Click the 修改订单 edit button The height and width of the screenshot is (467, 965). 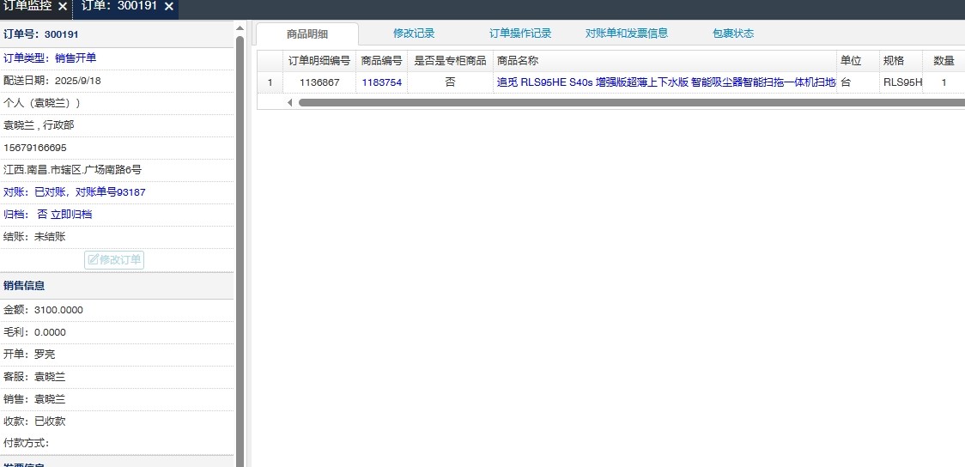(x=114, y=259)
